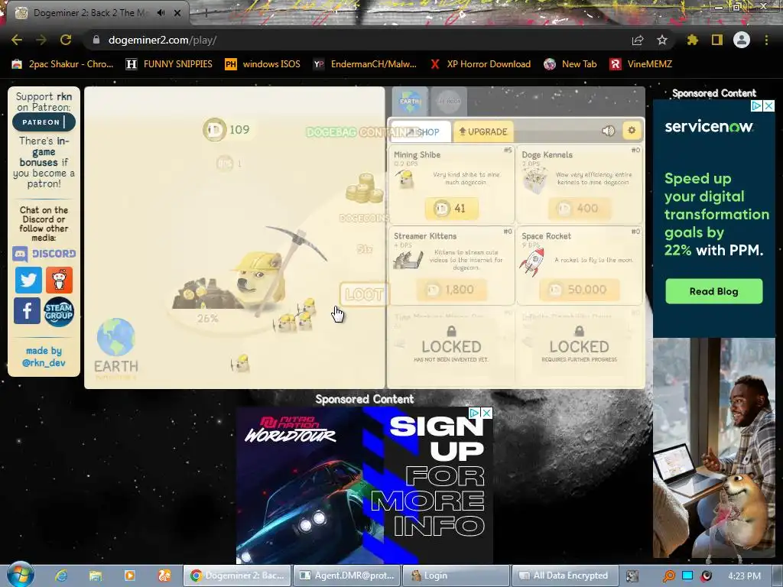Open 2pac Shakur bookmark
The height and width of the screenshot is (587, 783).
[x=63, y=64]
